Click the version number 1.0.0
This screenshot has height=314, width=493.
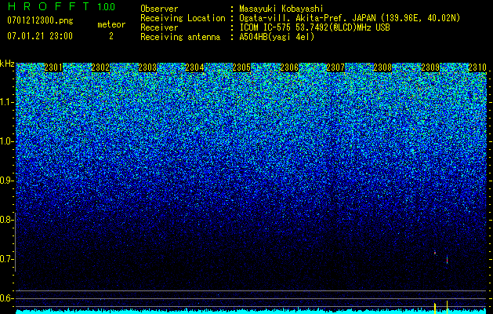pos(107,6)
